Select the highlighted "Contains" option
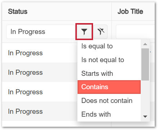The height and width of the screenshot is (130, 158). coord(109,87)
